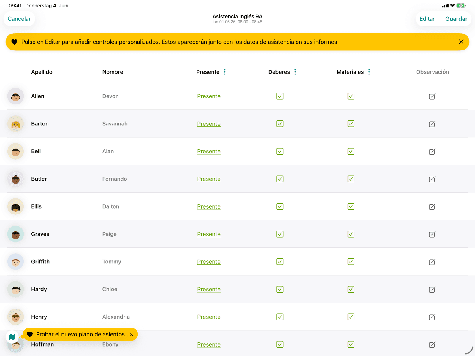
Task: Toggle Deberes checkbox for Hardy
Action: [280, 289]
